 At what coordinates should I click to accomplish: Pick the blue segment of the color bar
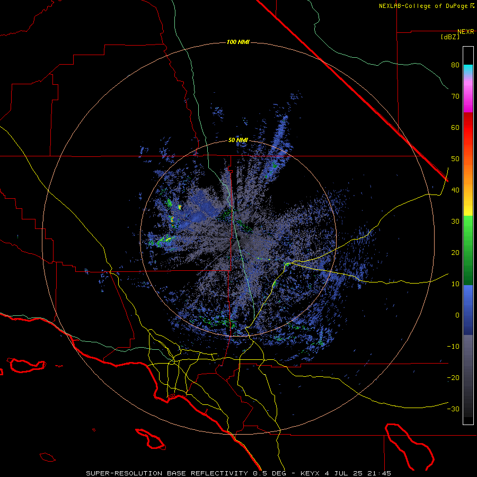pyautogui.click(x=468, y=310)
